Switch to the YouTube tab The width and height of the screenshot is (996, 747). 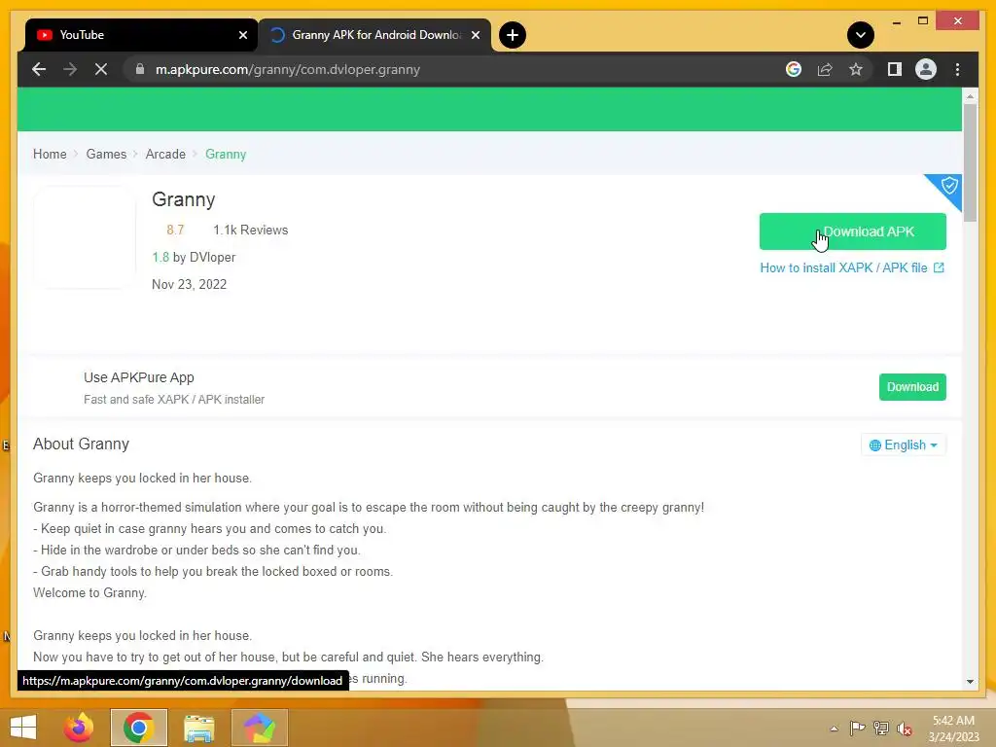(141, 35)
